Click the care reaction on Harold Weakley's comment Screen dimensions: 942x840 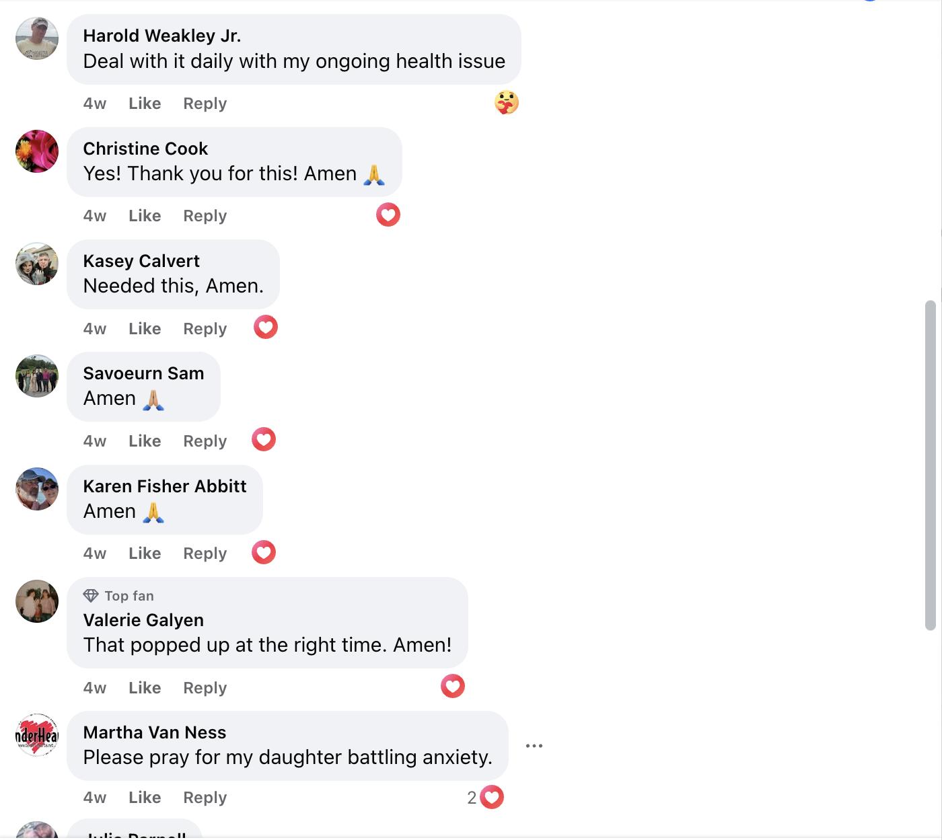pos(506,103)
